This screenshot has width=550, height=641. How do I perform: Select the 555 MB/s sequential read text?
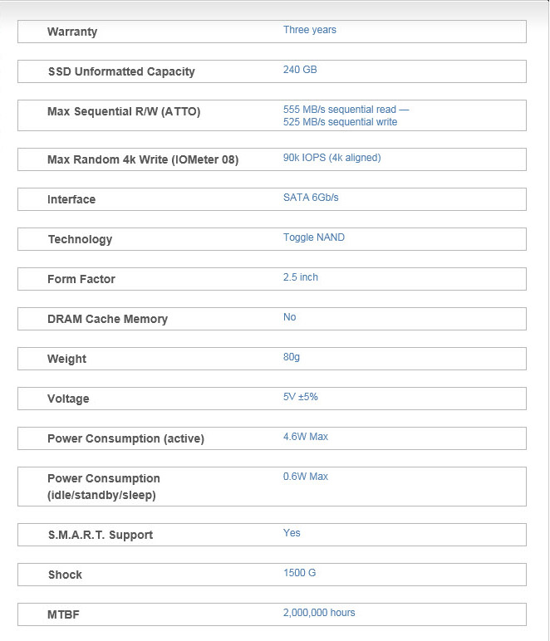point(346,110)
